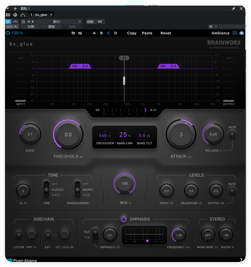Expand the dropdown arrow beside the gear

[x=216, y=26]
